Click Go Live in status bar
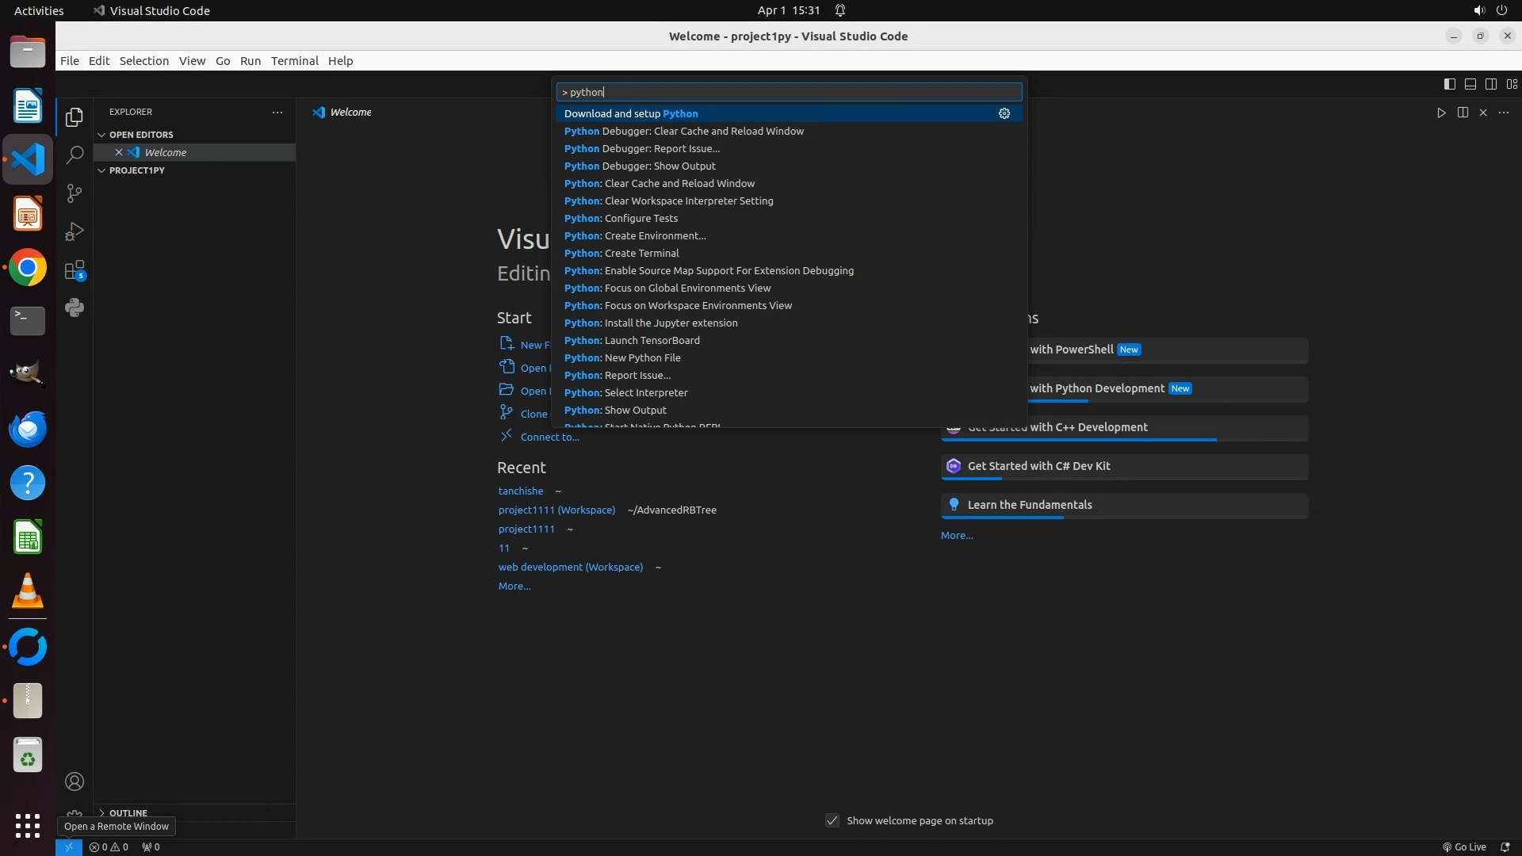This screenshot has width=1522, height=856. [x=1464, y=846]
